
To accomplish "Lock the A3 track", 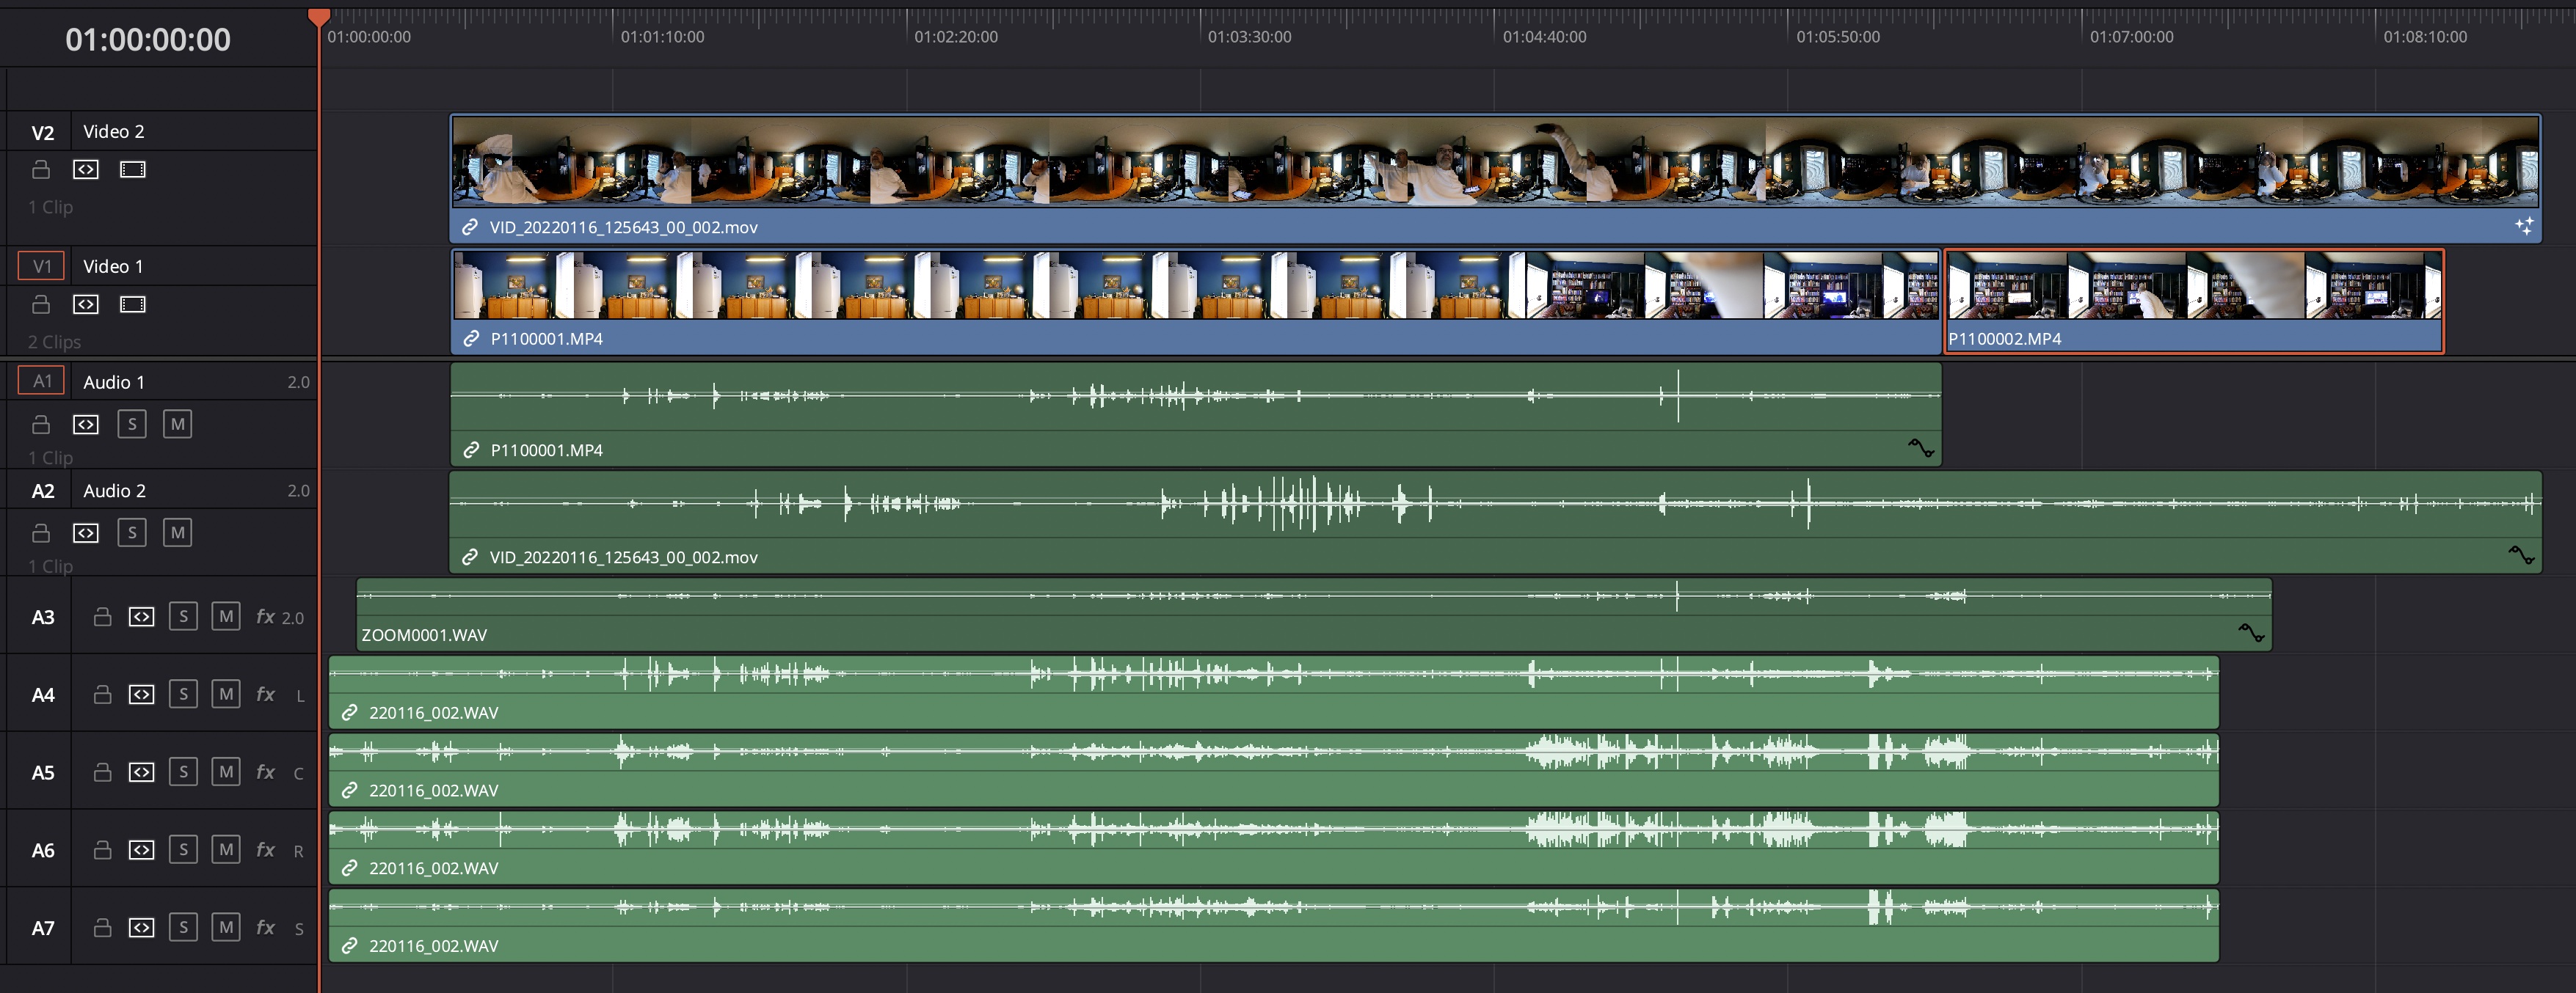I will (x=102, y=618).
